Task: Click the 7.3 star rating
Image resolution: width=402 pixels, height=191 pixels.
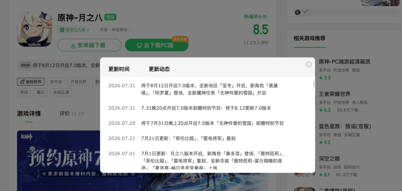Action: coord(325,78)
